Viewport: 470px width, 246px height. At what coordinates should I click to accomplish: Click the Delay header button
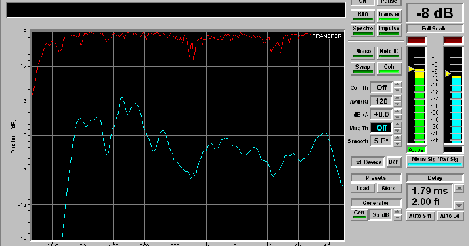point(435,178)
